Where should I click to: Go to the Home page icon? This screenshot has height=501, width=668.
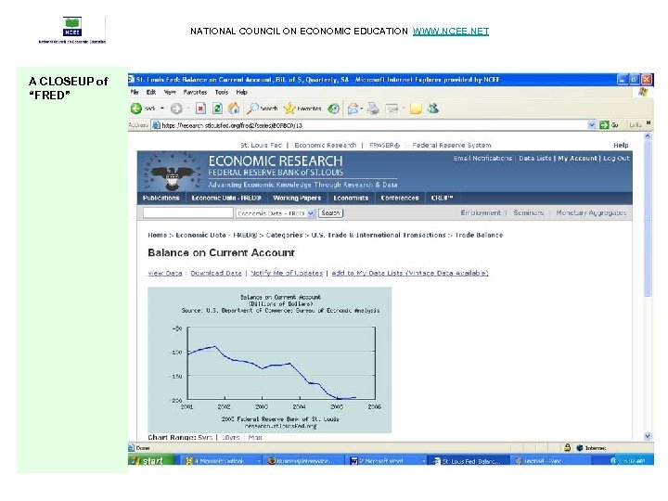point(234,109)
